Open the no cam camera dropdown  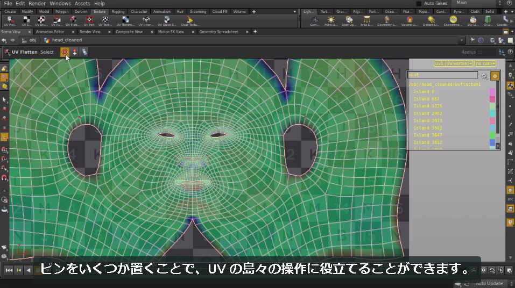[485, 63]
